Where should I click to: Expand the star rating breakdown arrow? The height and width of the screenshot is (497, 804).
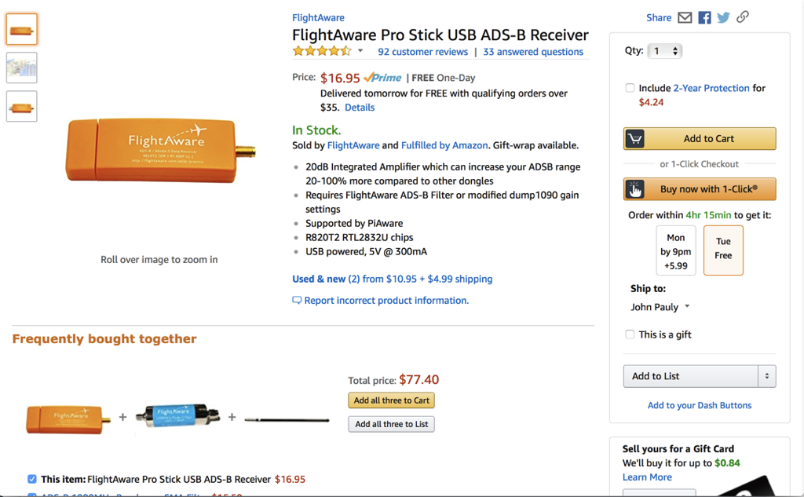(360, 51)
